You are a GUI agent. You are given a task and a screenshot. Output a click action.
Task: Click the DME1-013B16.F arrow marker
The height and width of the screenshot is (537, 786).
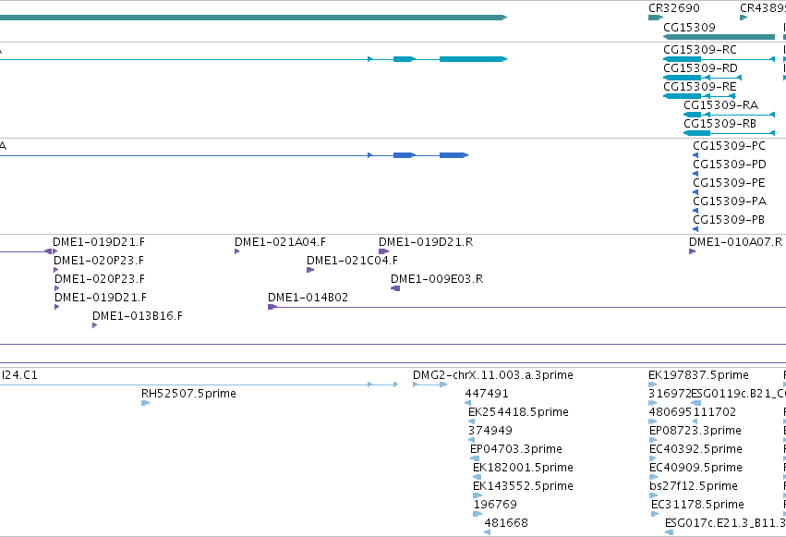point(95,325)
